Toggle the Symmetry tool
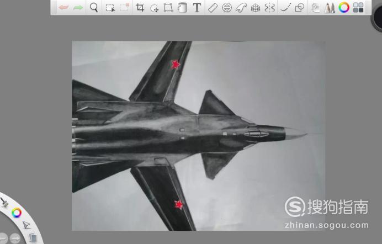 [x=270, y=8]
